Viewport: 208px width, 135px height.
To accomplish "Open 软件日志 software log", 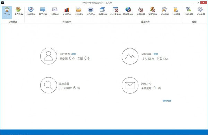I will coord(67,11).
